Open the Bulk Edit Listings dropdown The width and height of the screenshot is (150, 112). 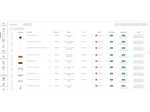pos(135,24)
